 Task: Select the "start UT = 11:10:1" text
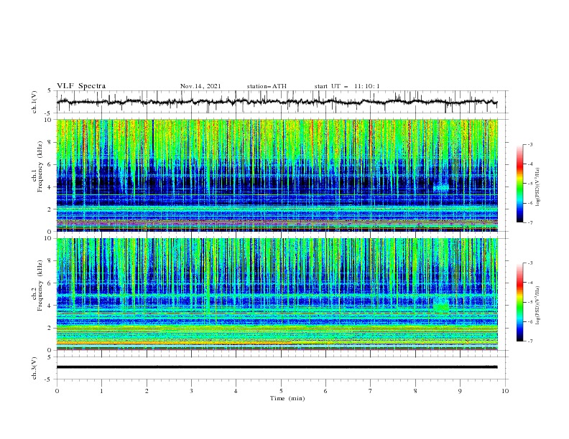pyautogui.click(x=347, y=86)
